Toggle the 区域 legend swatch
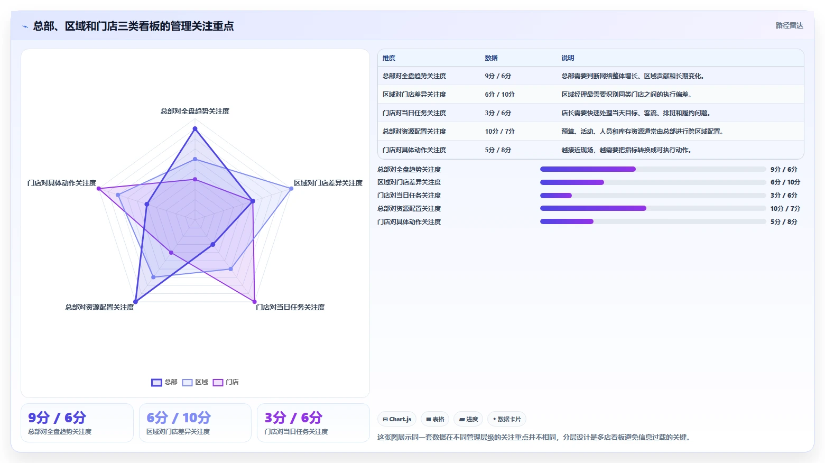This screenshot has width=825, height=463. click(x=187, y=382)
